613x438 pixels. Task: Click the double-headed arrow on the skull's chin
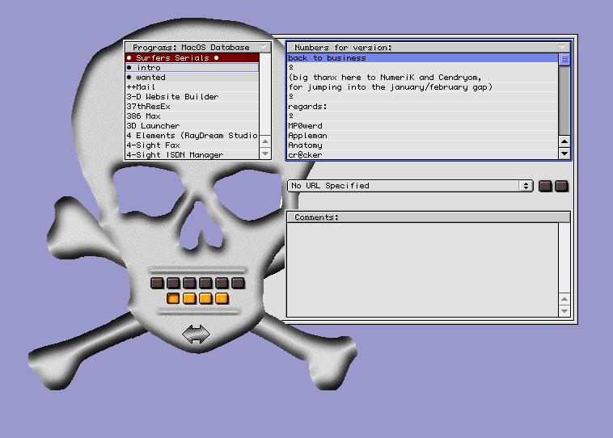(x=196, y=334)
